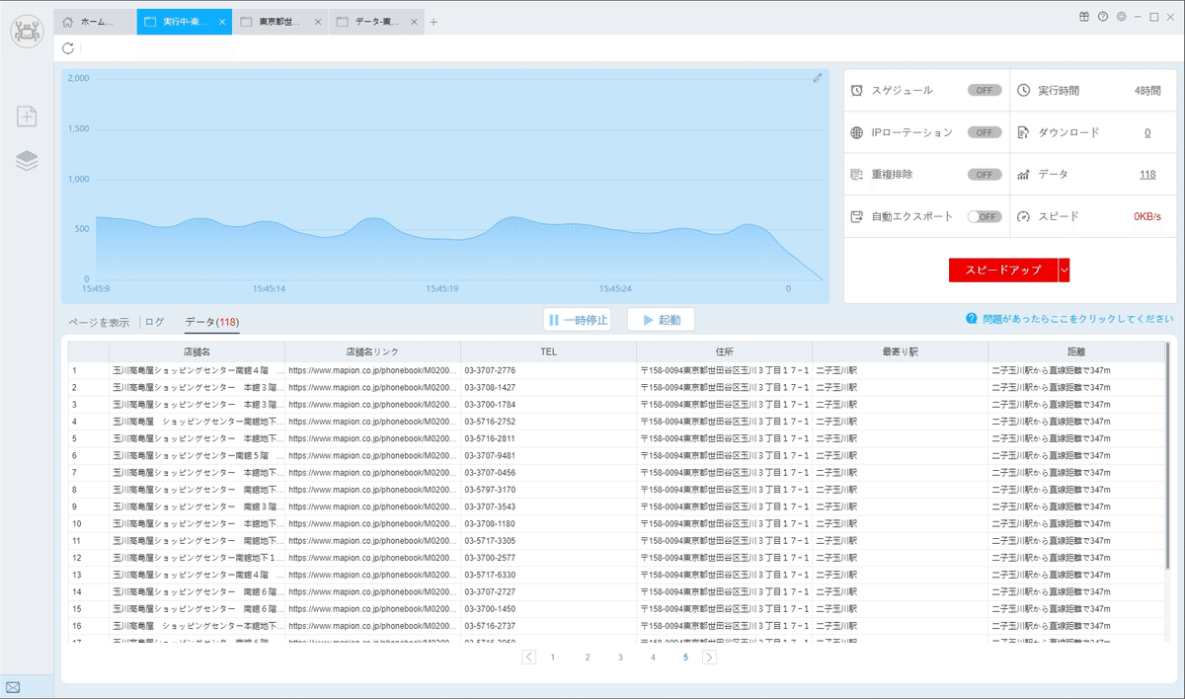1185x699 pixels.
Task: Click the globe icon beside IPローテーション
Action: [857, 132]
